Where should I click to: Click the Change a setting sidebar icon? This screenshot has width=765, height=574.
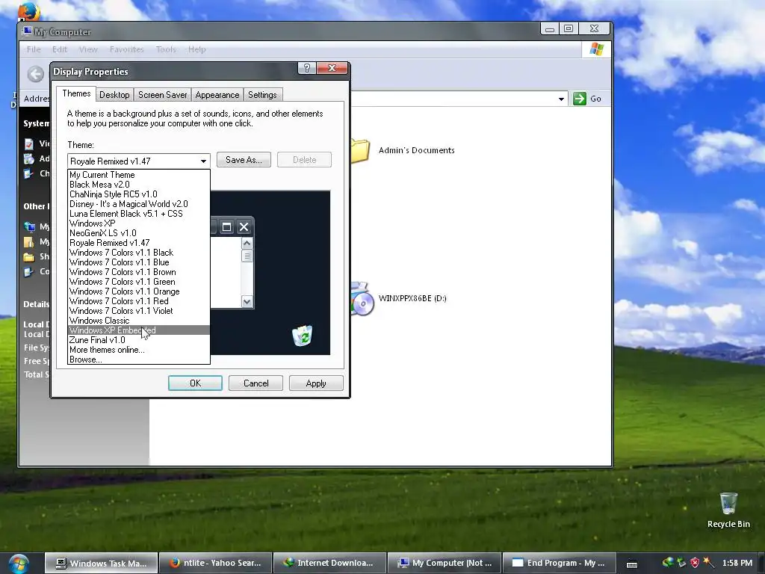pyautogui.click(x=29, y=173)
